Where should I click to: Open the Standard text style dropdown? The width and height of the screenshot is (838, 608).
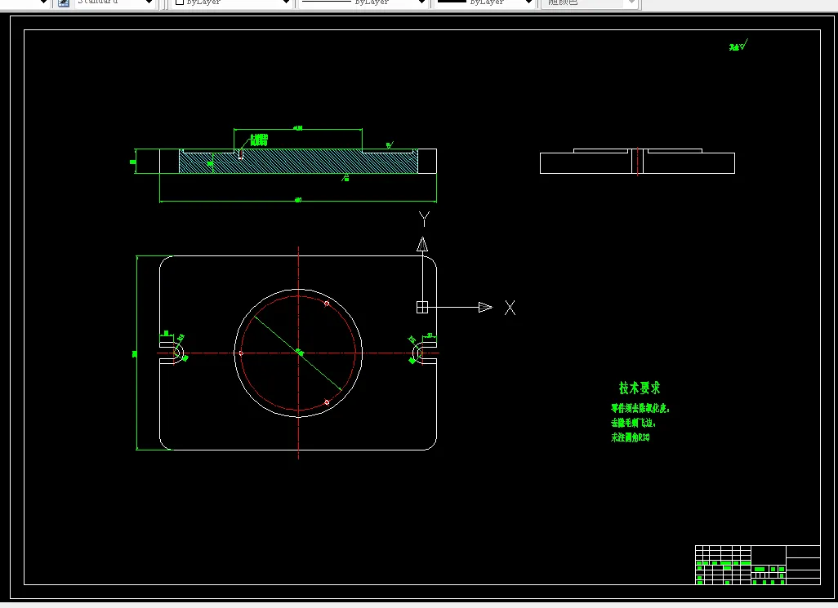tap(149, 2)
